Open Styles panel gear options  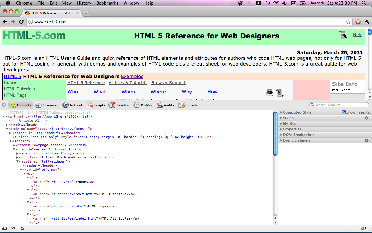point(367,118)
